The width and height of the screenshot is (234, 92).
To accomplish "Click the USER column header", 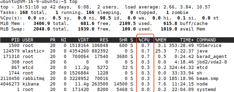I will 28,40.
